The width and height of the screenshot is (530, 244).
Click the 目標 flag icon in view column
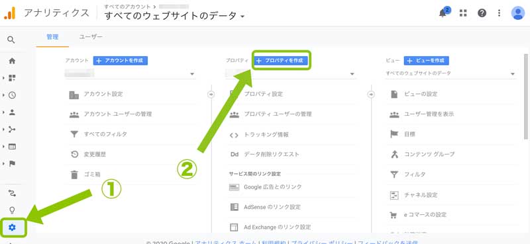[394, 134]
